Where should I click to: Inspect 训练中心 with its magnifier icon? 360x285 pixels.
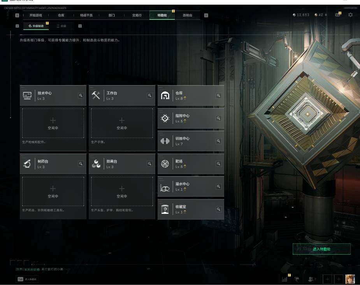coord(218,141)
